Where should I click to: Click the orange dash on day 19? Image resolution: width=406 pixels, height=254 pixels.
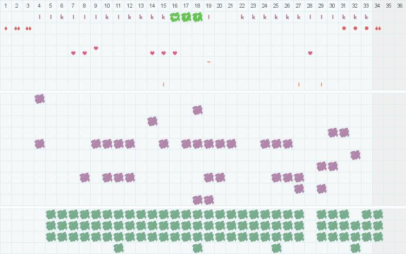pyautogui.click(x=209, y=62)
